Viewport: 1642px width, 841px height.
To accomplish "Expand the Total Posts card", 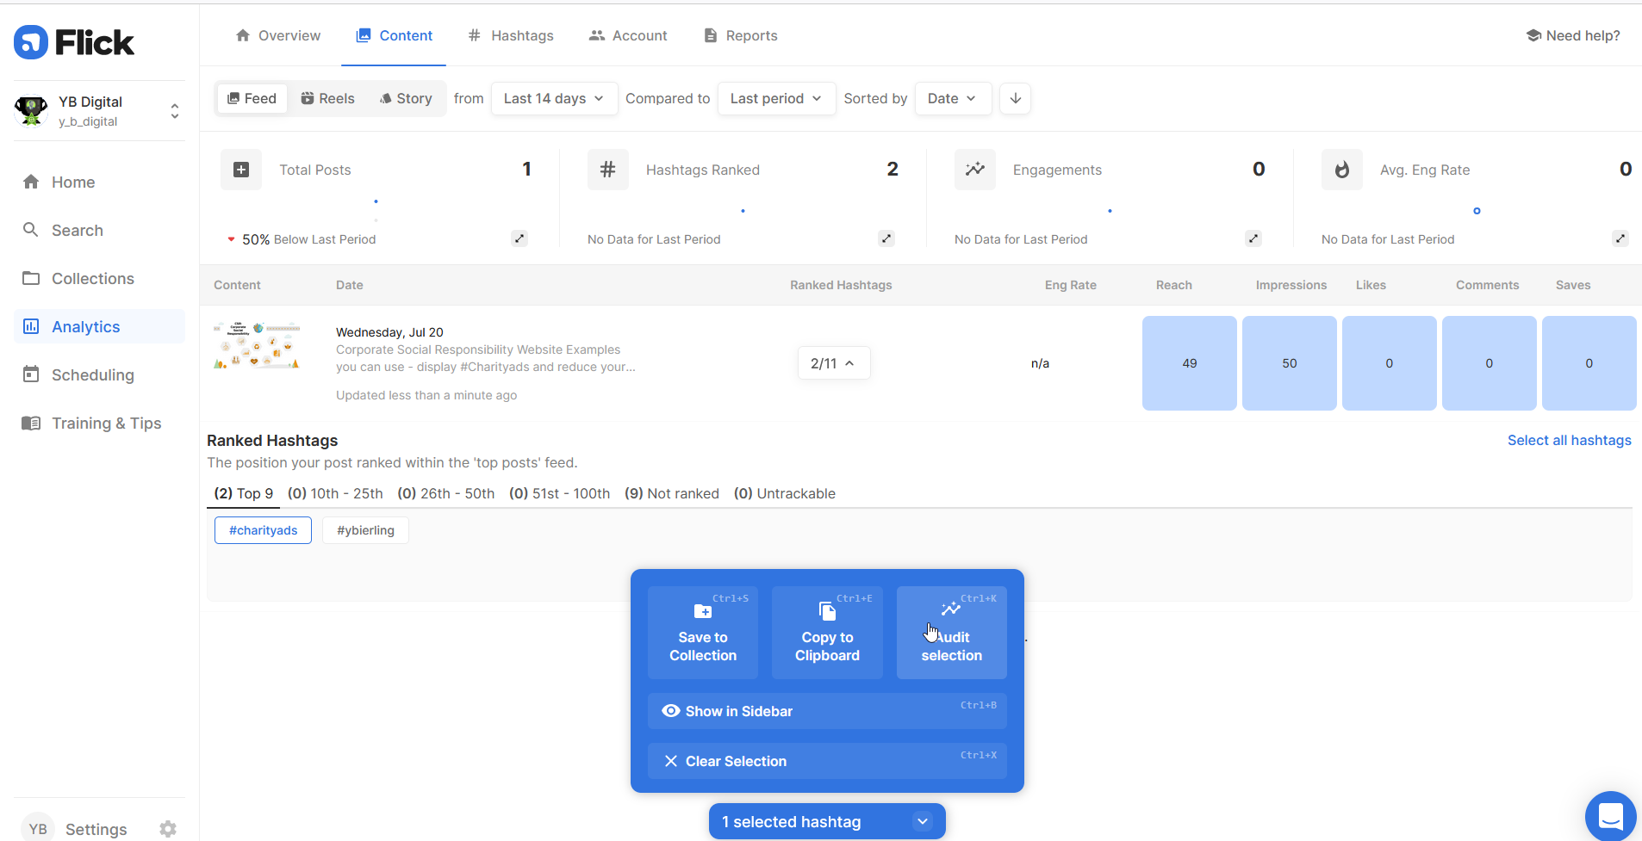I will [x=519, y=238].
